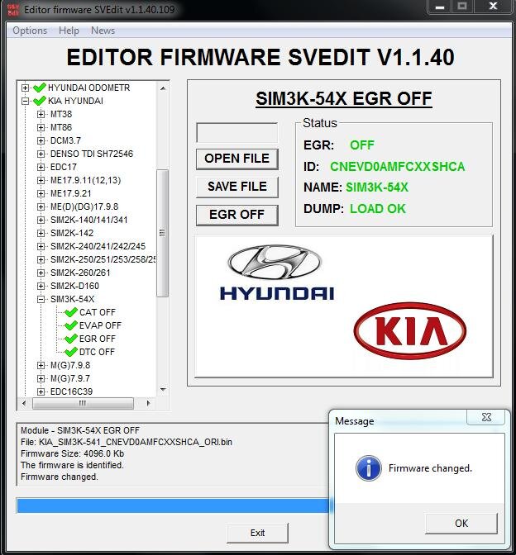Click the KIA logo image
Screen dimensions: 516x555
tap(410, 330)
